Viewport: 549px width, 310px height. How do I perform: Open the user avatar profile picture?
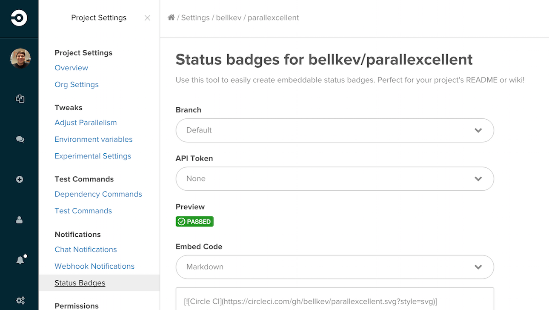20,58
